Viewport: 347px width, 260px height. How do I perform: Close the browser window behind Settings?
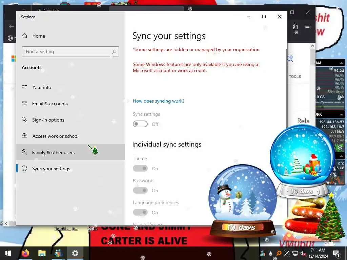[308, 13]
